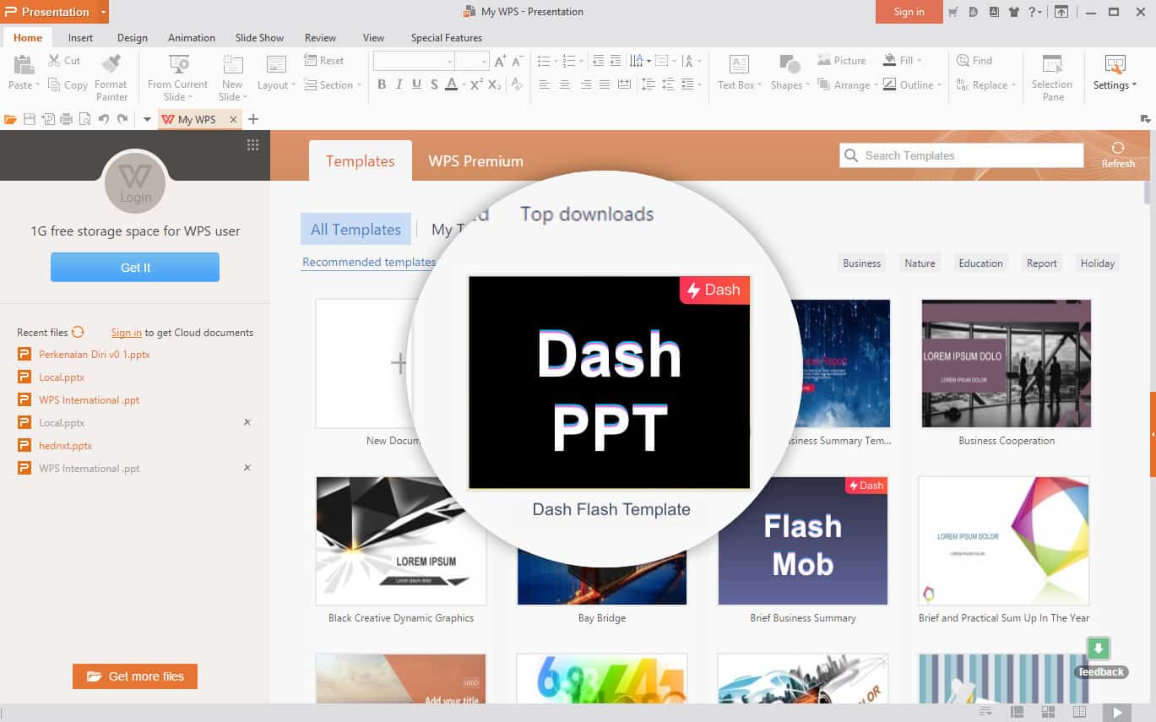
Task: Open the Business Cooperation template thumbnail
Action: tap(1007, 364)
